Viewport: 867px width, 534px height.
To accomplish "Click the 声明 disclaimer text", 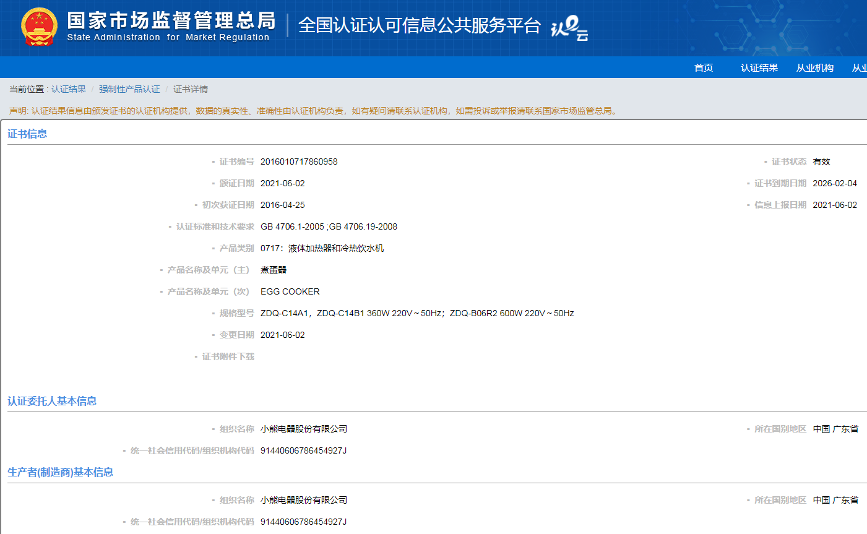I will coord(313,111).
